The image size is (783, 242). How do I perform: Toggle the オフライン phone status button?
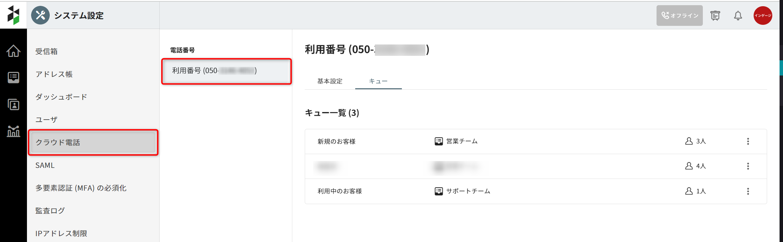click(679, 16)
